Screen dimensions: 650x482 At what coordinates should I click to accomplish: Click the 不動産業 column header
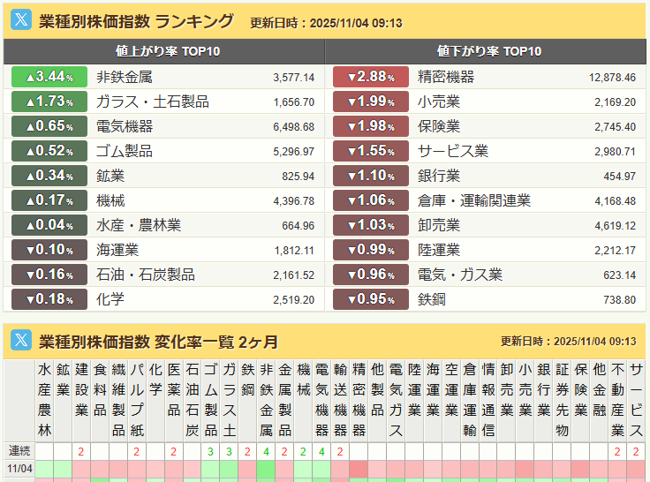617,399
